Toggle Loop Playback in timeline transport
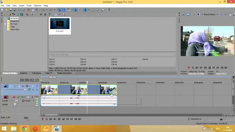Screen dimensions: 235x132 point(47,119)
